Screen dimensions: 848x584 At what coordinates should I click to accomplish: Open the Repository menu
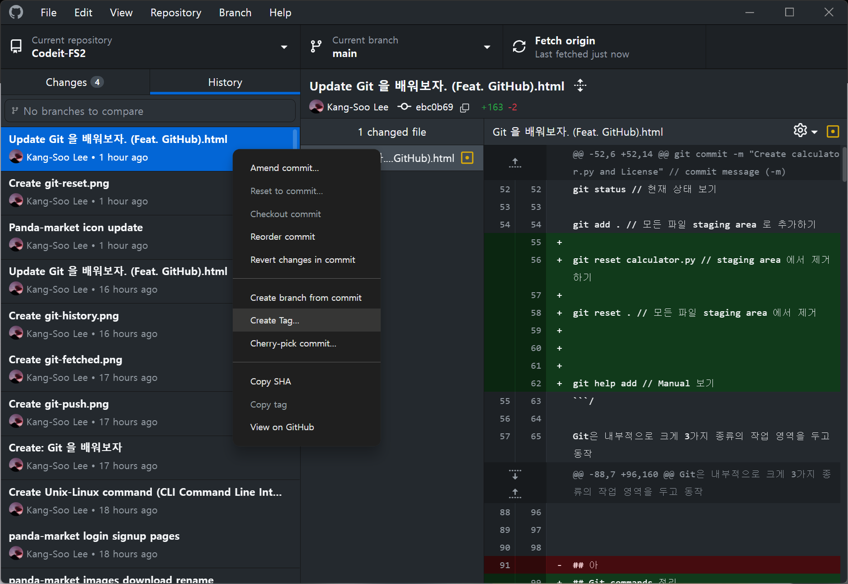coord(176,13)
